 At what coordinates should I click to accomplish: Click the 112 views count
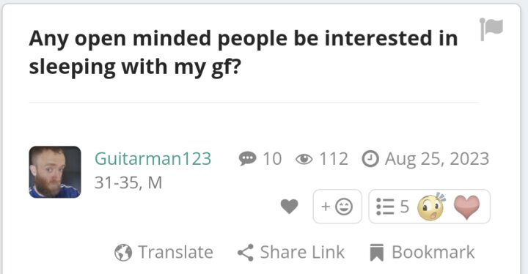(x=334, y=158)
